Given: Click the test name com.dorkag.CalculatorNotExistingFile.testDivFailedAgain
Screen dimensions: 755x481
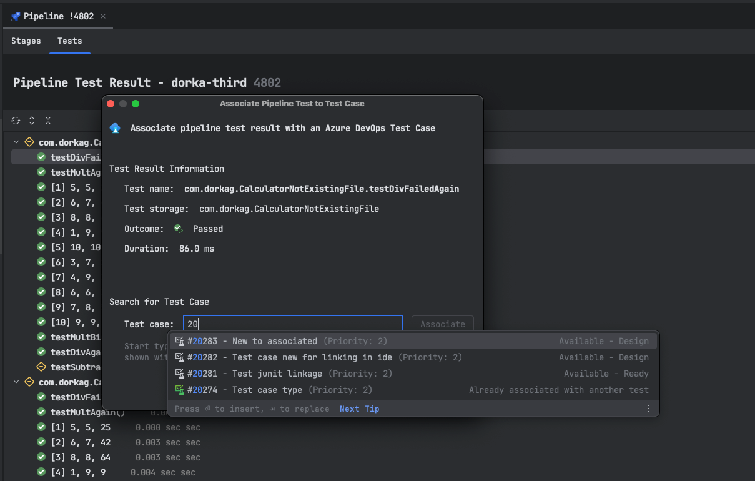Looking at the screenshot, I should tap(322, 189).
